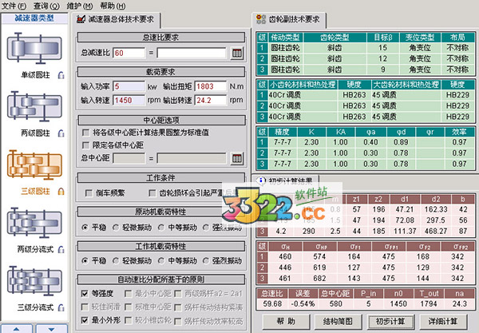Click φa cell showing 0.40
This screenshot has height=333, width=479.
tap(370, 142)
